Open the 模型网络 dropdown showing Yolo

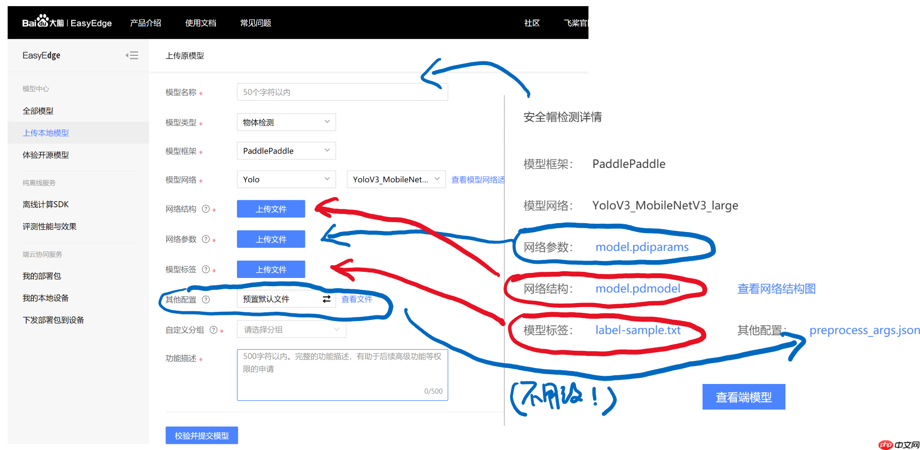pyautogui.click(x=286, y=180)
